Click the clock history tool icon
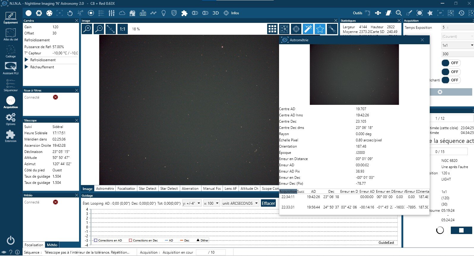This screenshot has height=256, width=474. pyautogui.click(x=461, y=13)
